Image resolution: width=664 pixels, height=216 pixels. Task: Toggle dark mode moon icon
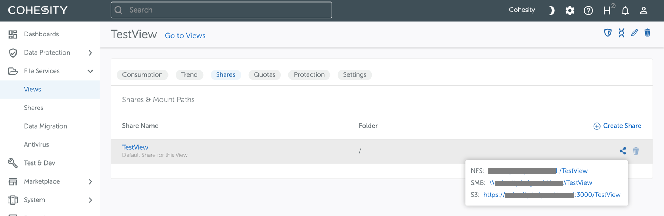coord(551,10)
